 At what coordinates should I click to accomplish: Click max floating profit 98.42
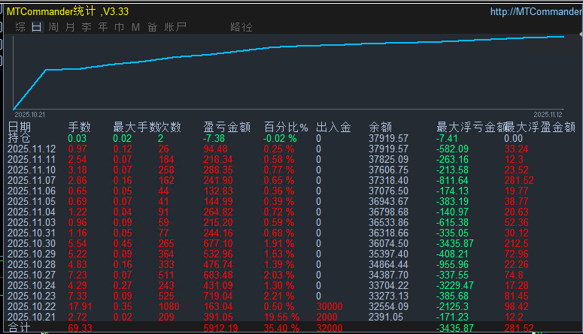(516, 306)
